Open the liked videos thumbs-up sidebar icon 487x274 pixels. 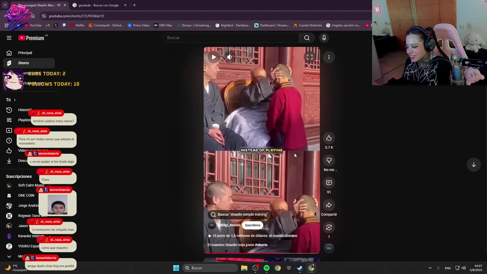pos(9,151)
